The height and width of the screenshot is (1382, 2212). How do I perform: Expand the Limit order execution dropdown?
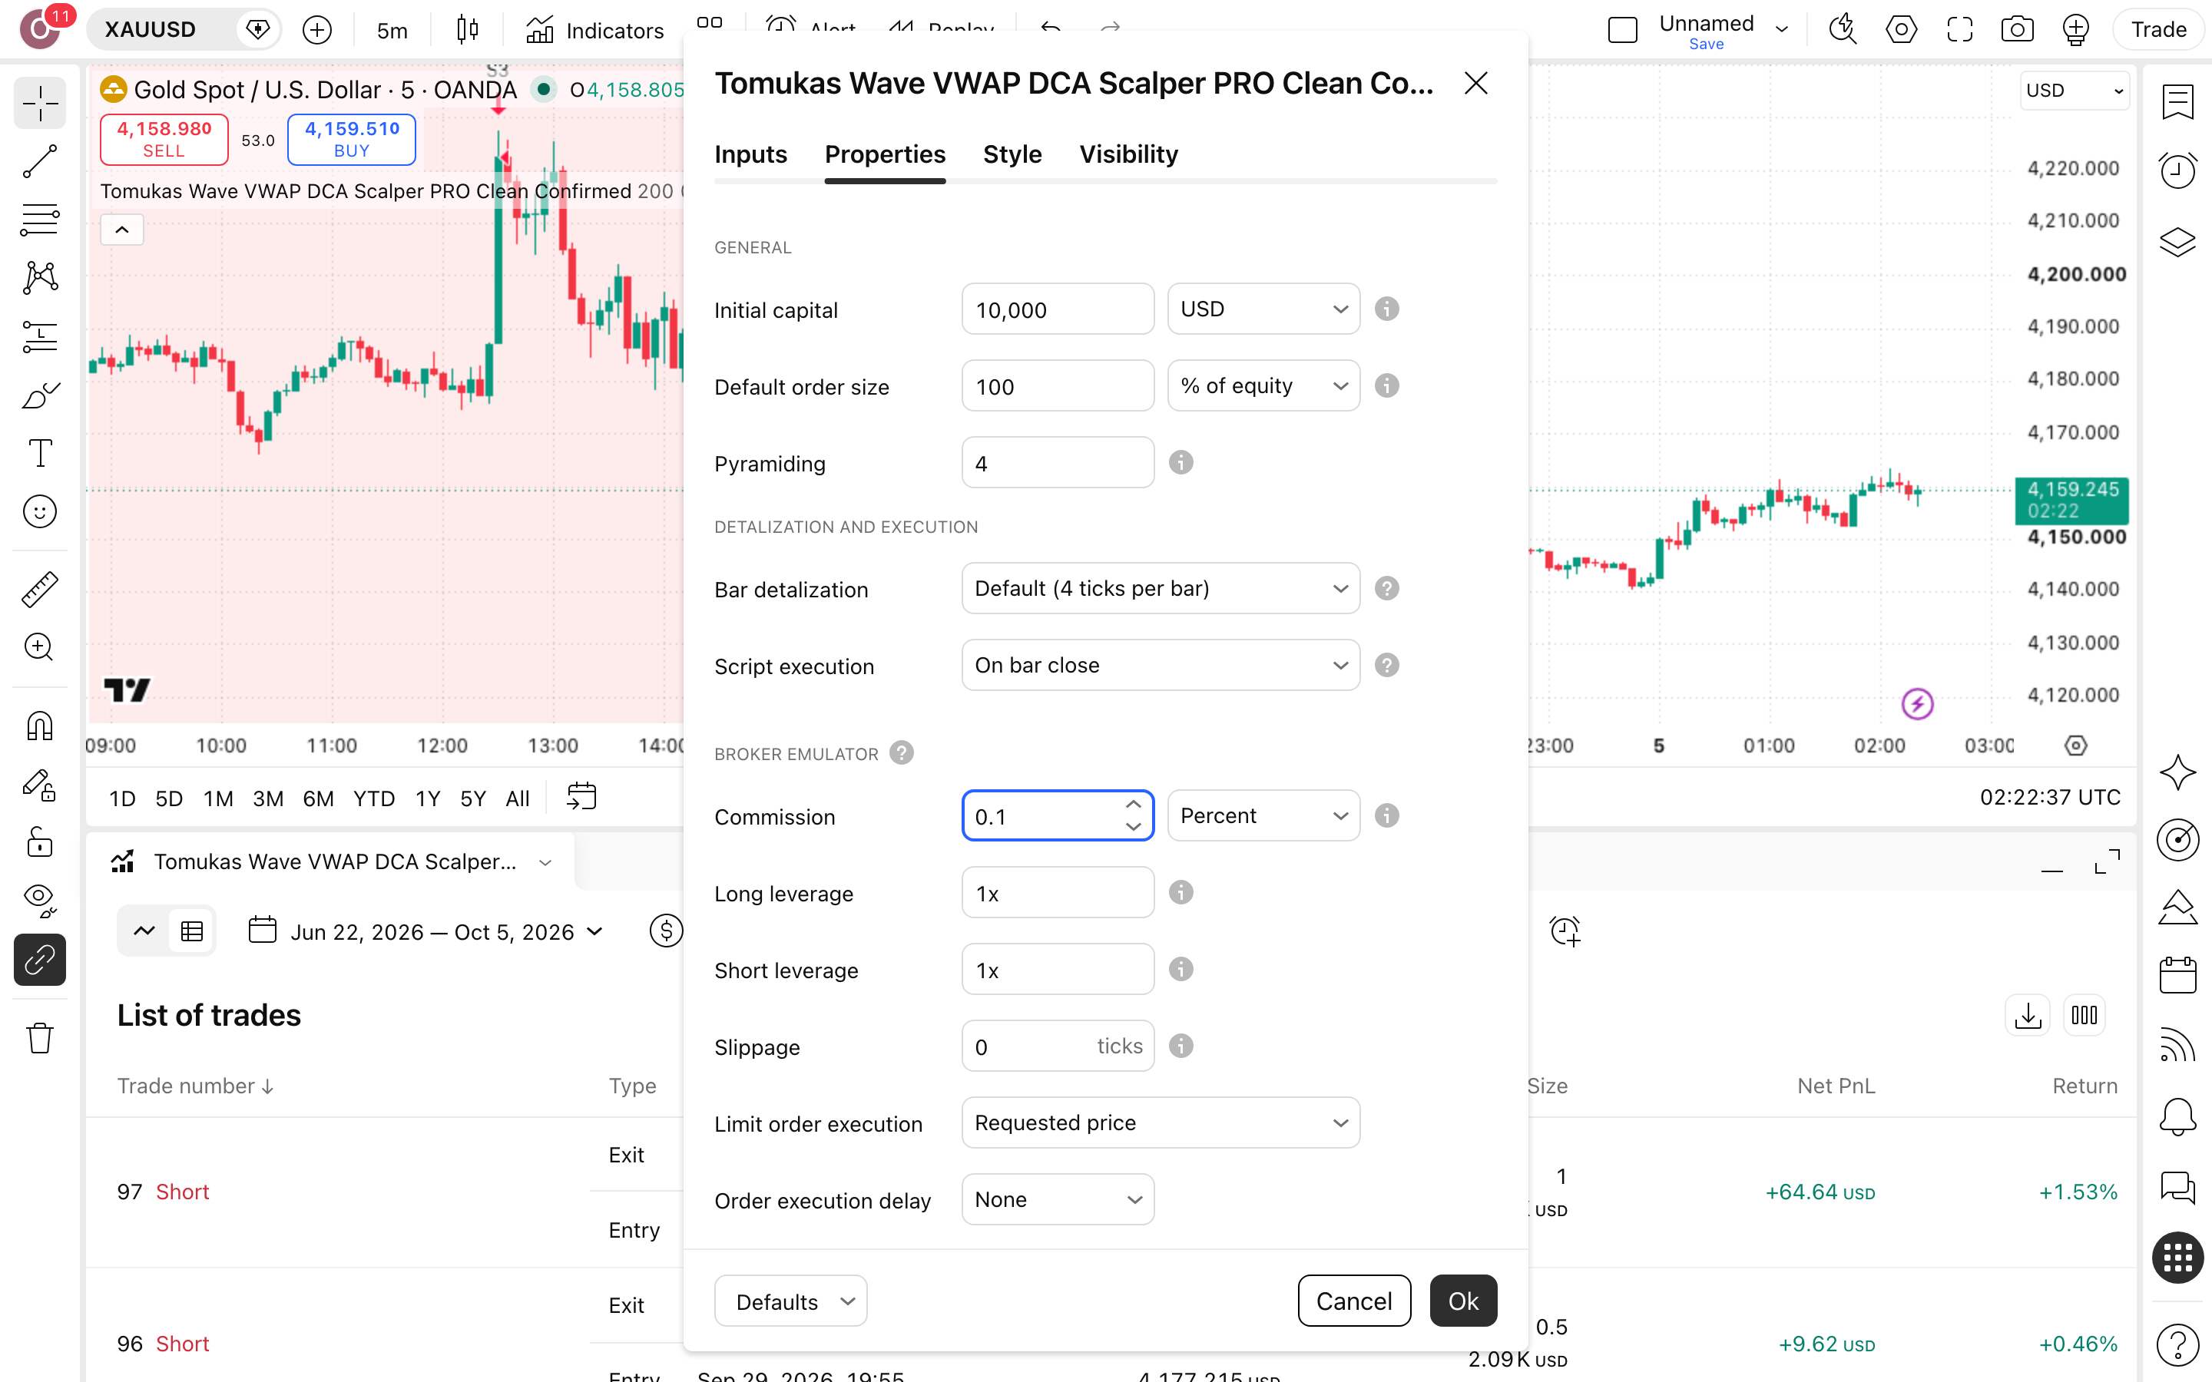pos(1161,1122)
